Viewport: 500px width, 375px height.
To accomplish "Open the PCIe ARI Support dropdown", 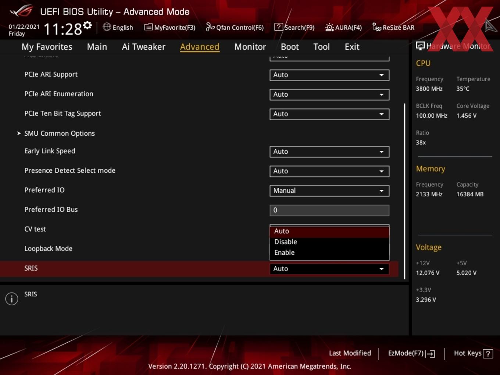I will point(329,75).
